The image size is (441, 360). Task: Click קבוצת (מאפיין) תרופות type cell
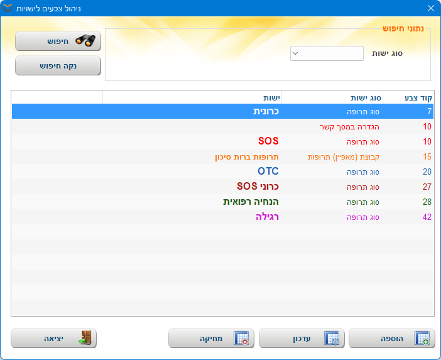tap(332, 156)
